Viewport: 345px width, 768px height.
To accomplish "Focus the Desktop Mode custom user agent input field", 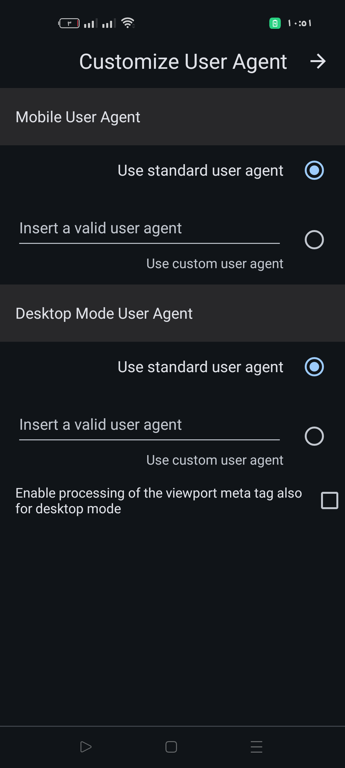I will (x=149, y=425).
